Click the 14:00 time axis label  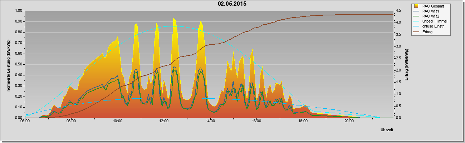click(x=210, y=122)
